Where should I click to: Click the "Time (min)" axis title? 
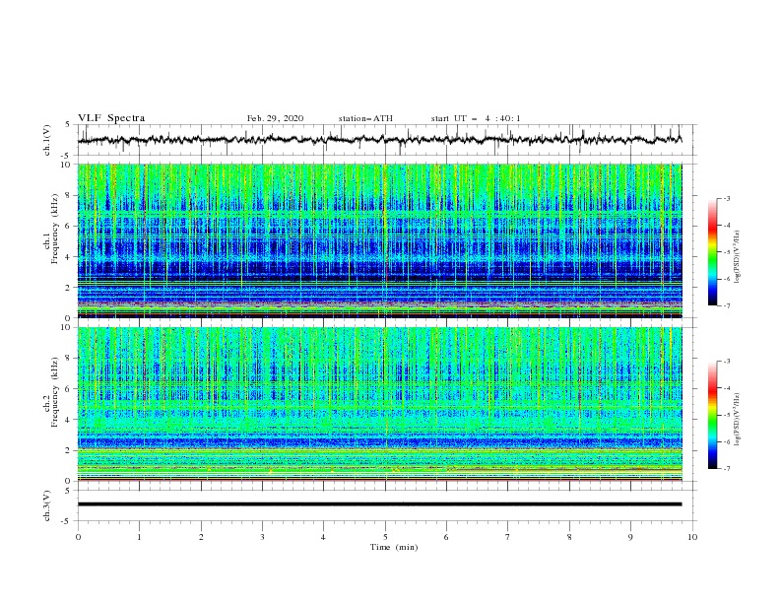click(x=394, y=547)
